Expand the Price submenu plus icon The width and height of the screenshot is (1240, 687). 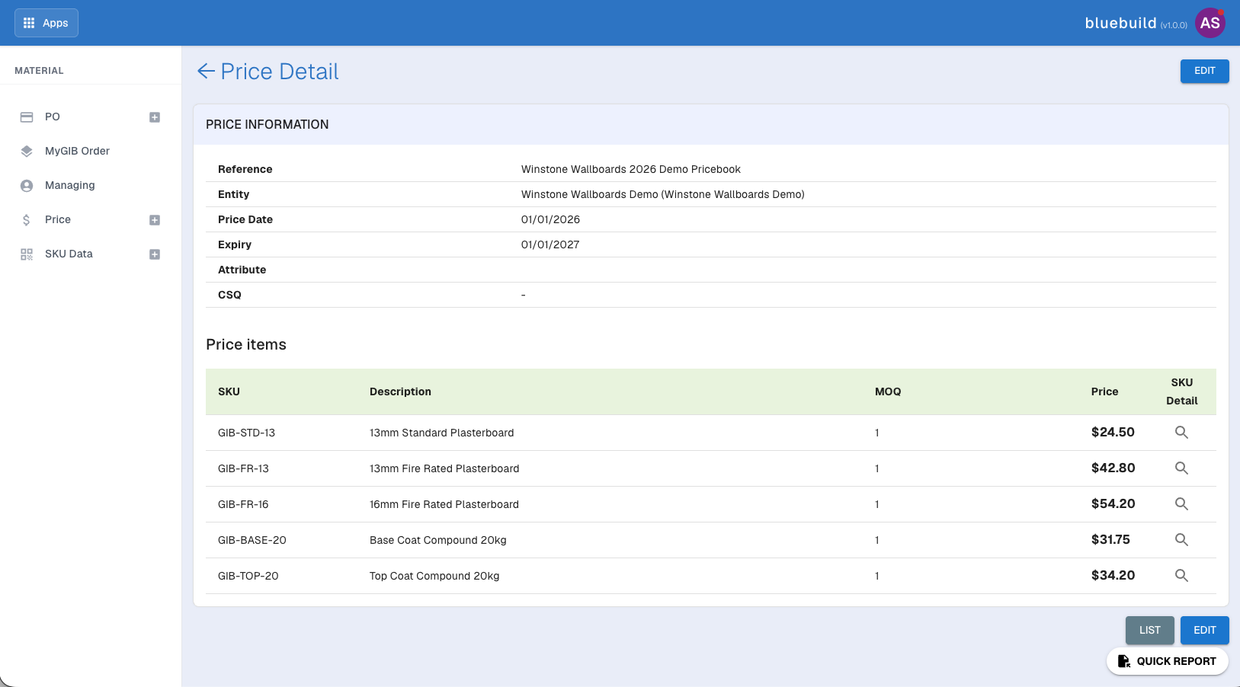tap(155, 220)
